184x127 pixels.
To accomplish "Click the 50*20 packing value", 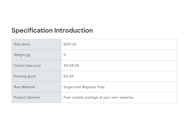I will point(69,76).
